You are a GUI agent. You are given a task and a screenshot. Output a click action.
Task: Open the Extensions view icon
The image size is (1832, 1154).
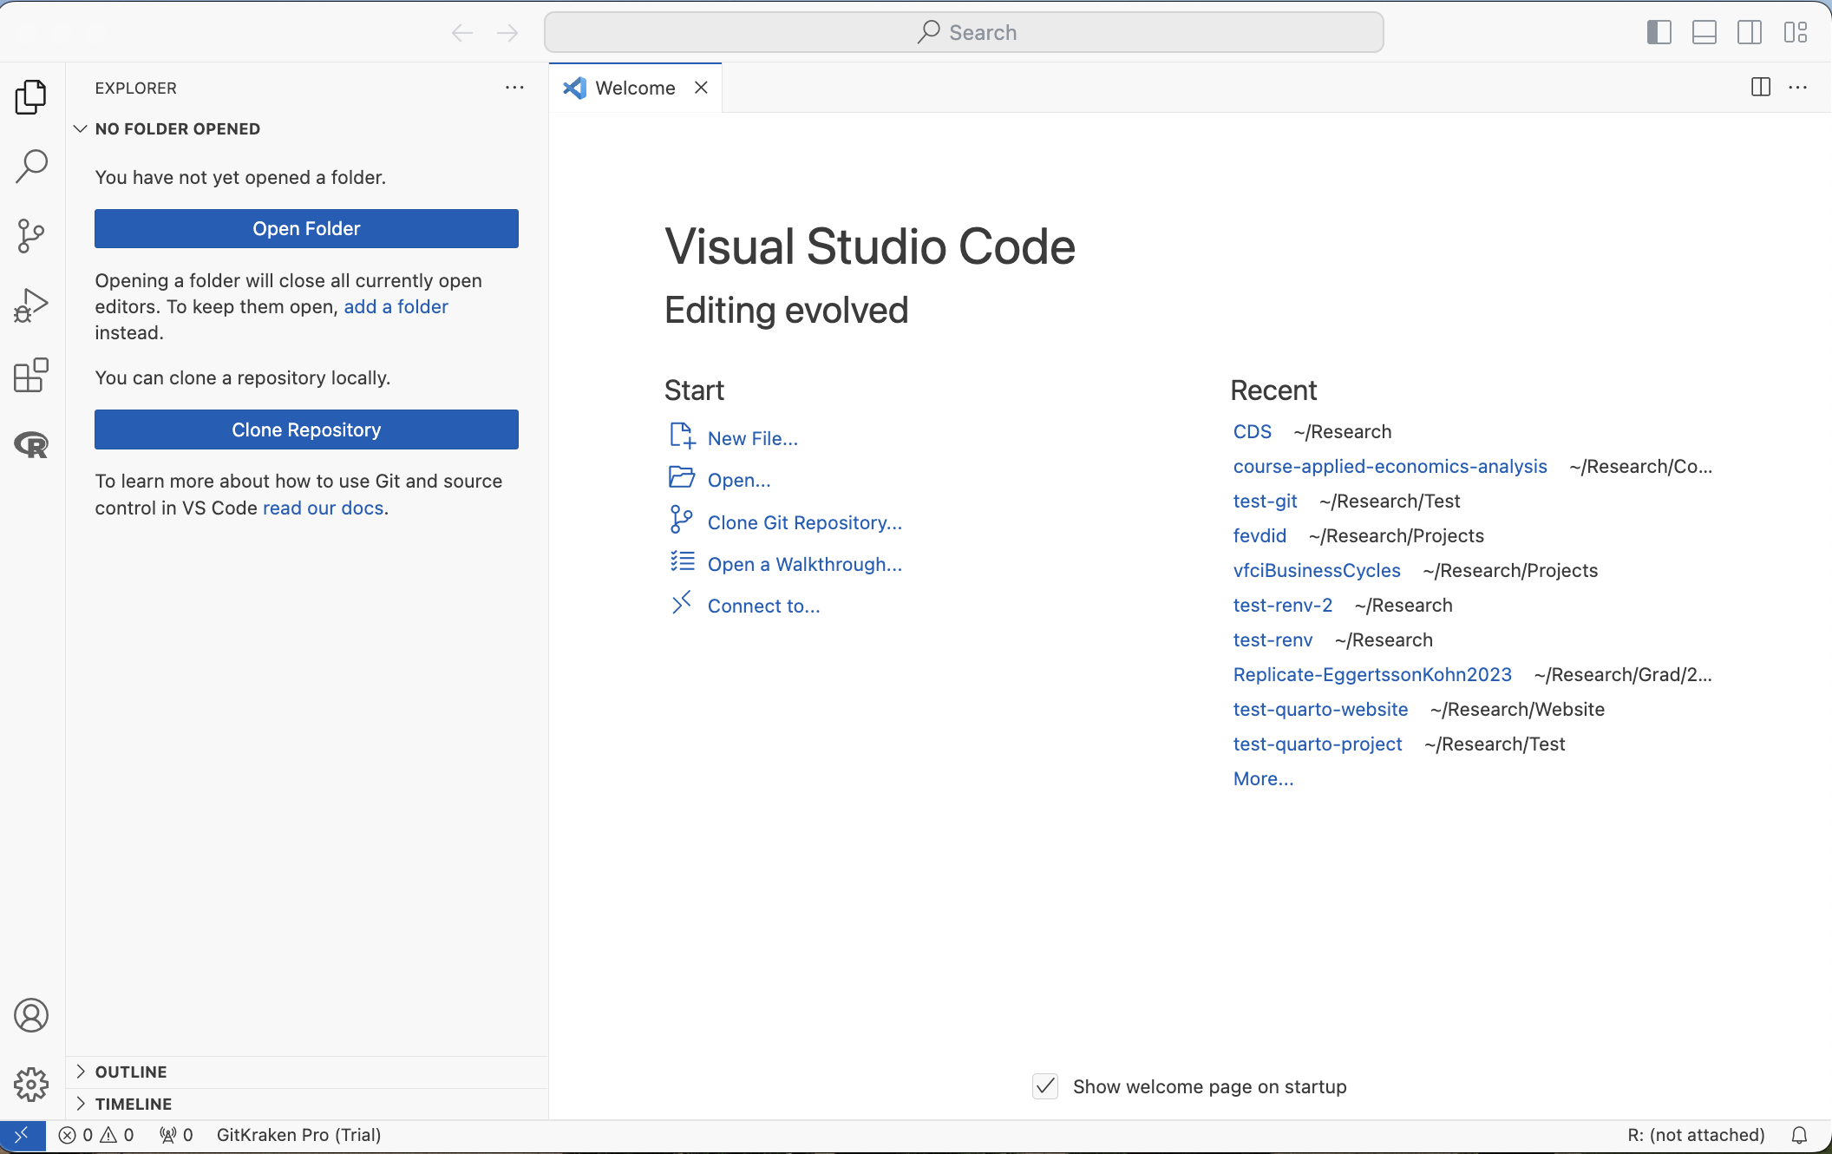click(x=31, y=375)
